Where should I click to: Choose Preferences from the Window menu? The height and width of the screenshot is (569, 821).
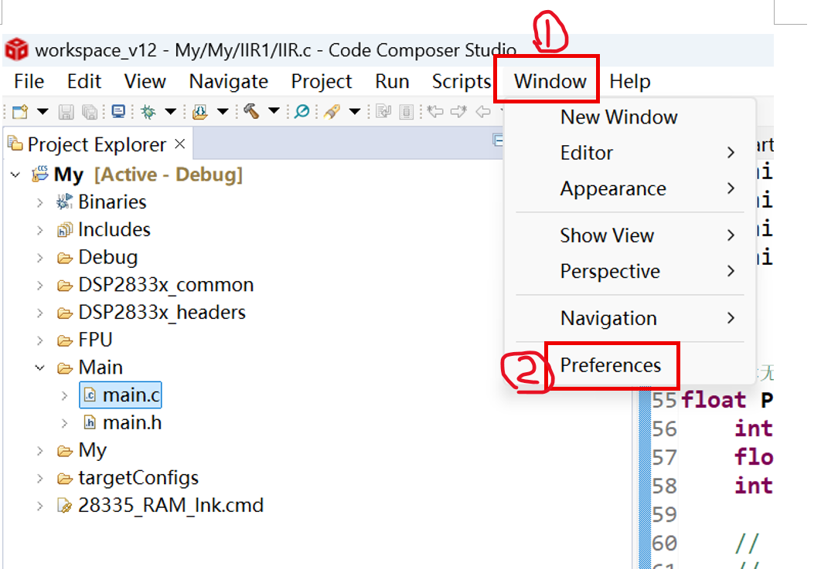610,365
